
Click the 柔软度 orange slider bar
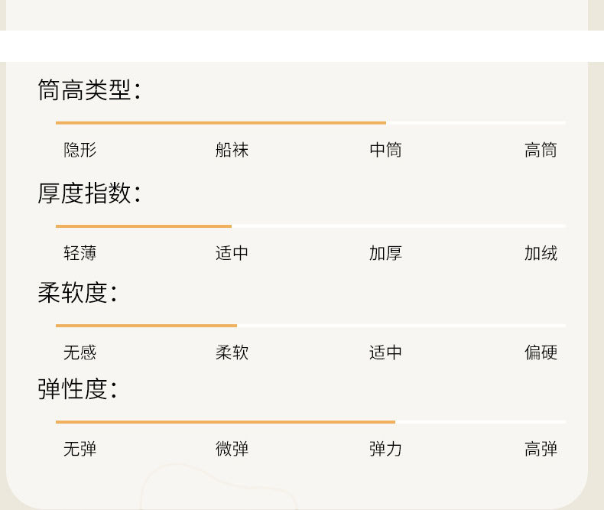(146, 326)
